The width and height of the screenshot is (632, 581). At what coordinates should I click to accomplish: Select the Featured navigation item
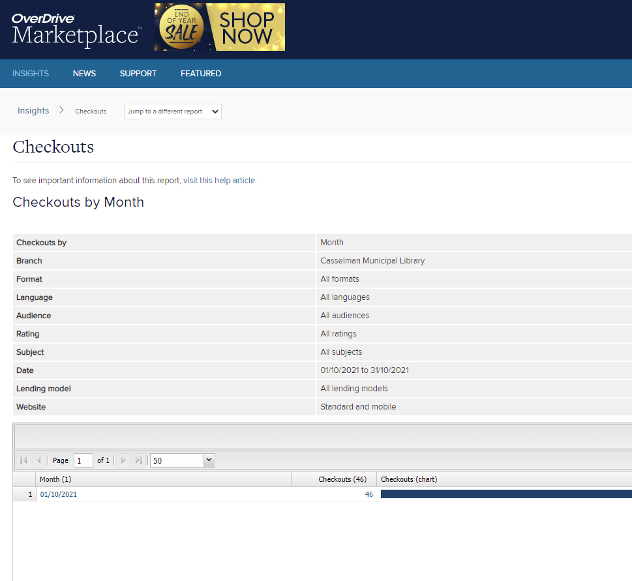201,74
